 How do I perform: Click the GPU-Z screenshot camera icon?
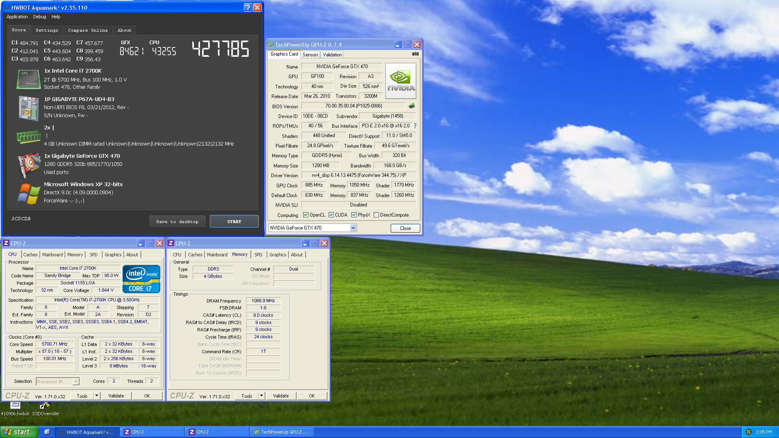tap(415, 54)
